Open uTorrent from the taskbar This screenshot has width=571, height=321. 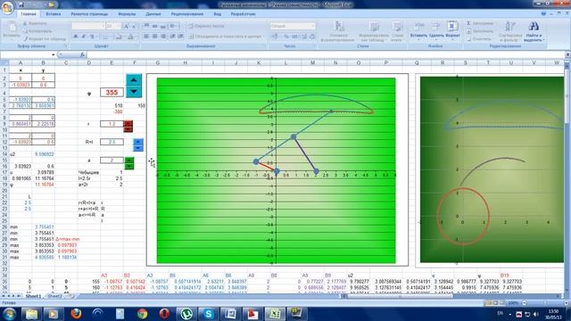186,313
